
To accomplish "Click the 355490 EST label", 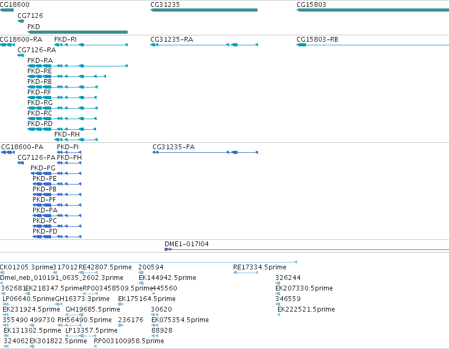I will click(15, 320).
